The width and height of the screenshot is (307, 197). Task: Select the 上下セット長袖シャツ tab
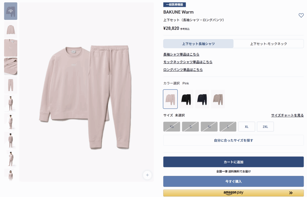(198, 44)
